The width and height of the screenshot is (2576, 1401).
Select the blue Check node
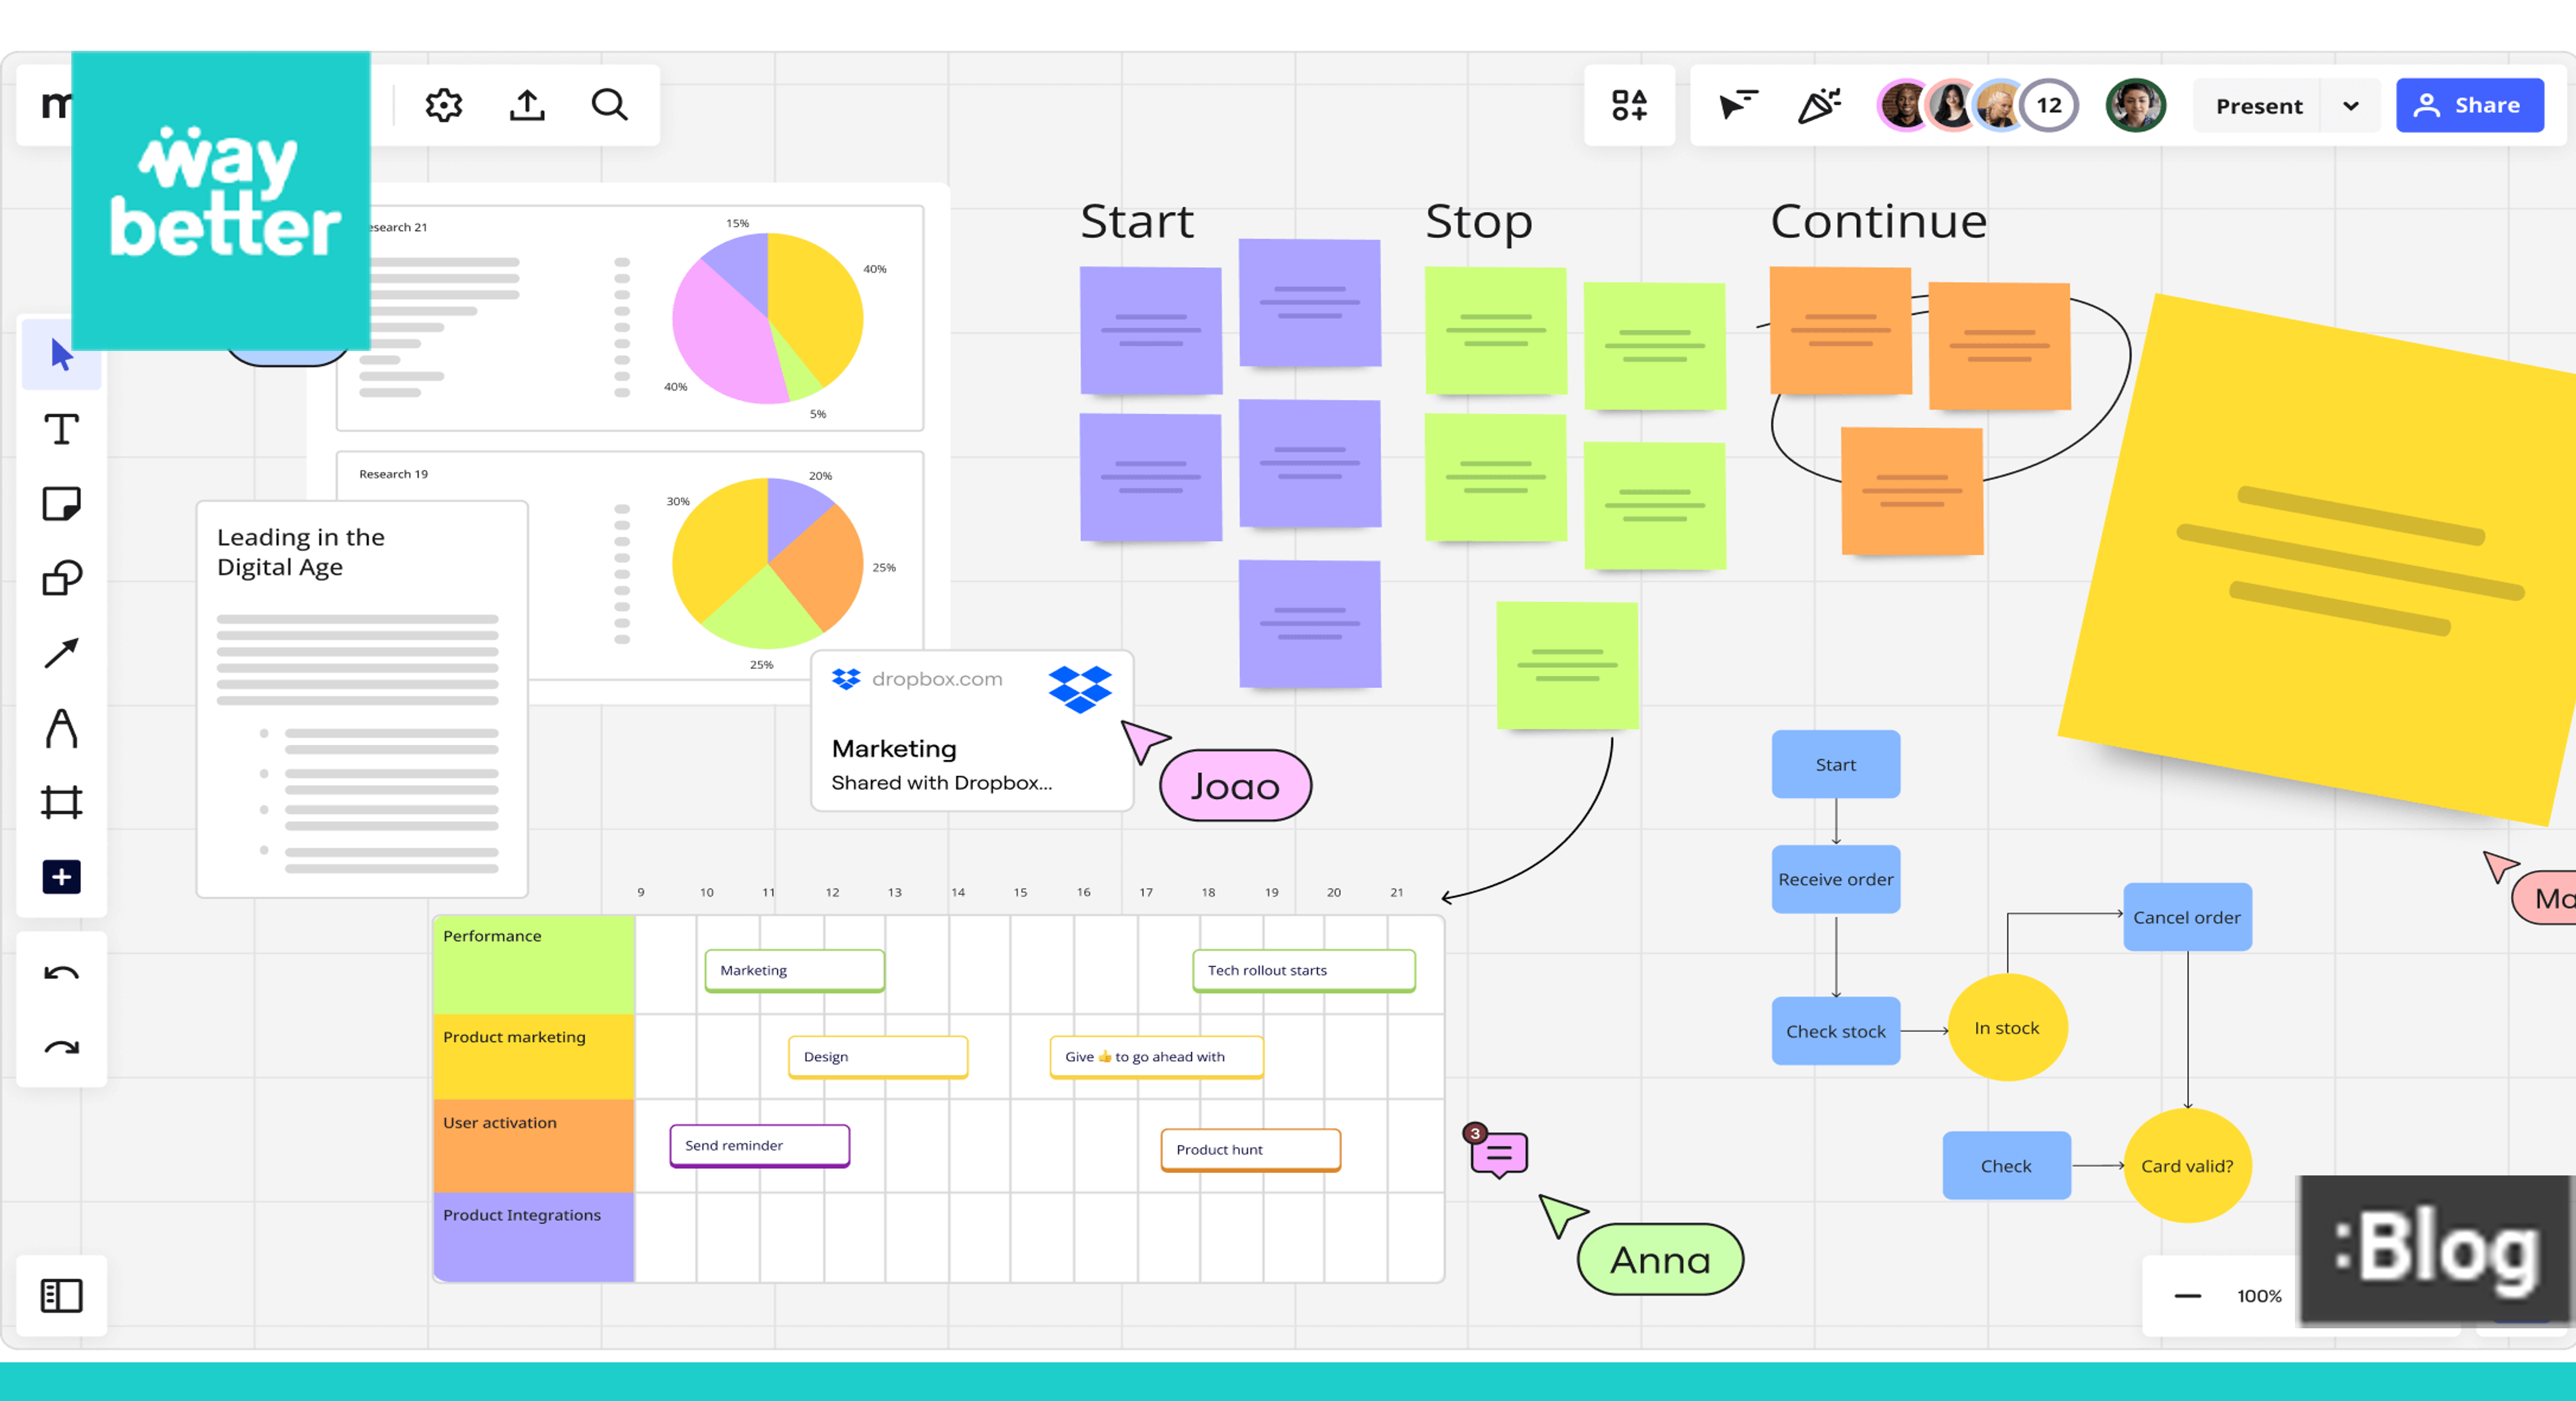2006,1166
